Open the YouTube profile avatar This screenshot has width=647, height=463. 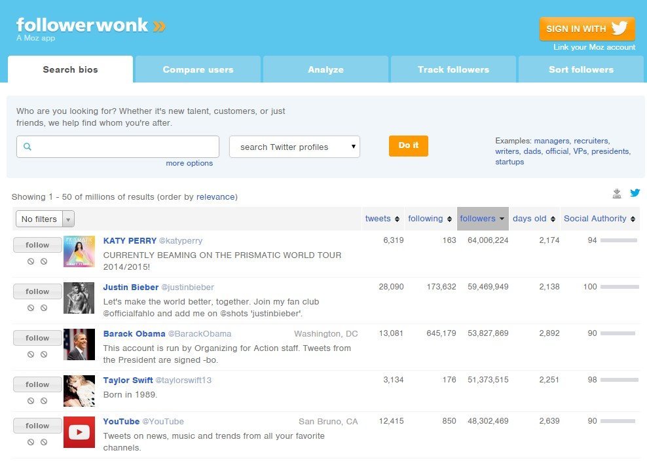pos(79,432)
